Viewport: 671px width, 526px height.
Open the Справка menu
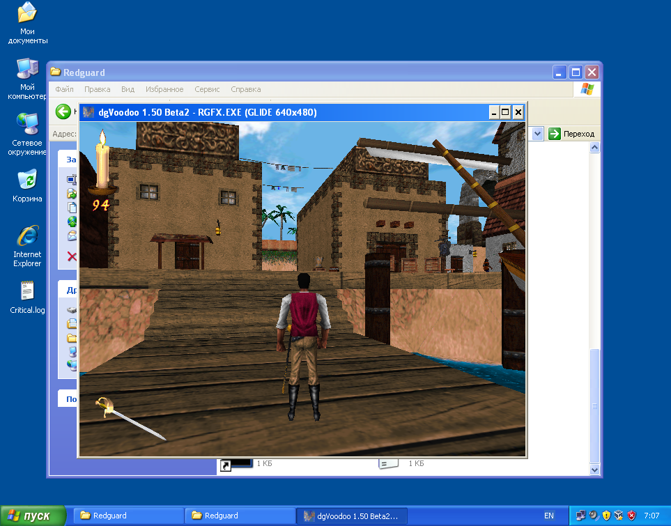tap(246, 89)
